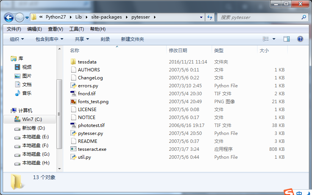Select 音乐 library in navigation pane
Screen dimensions: 312x195
27,93
